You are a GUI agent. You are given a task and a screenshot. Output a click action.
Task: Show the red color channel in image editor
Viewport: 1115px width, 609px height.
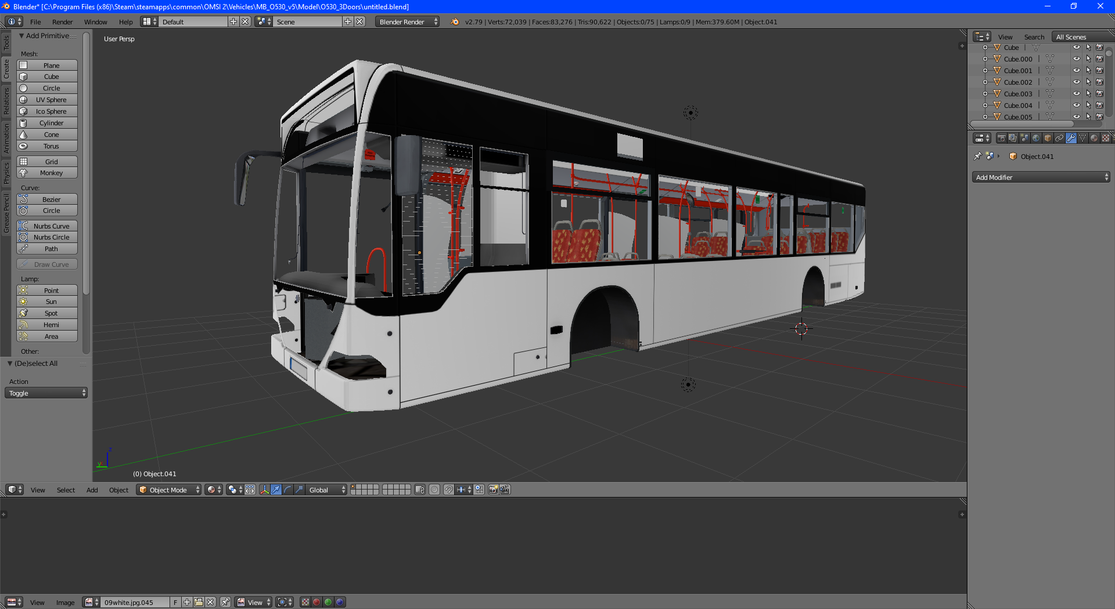click(x=316, y=602)
